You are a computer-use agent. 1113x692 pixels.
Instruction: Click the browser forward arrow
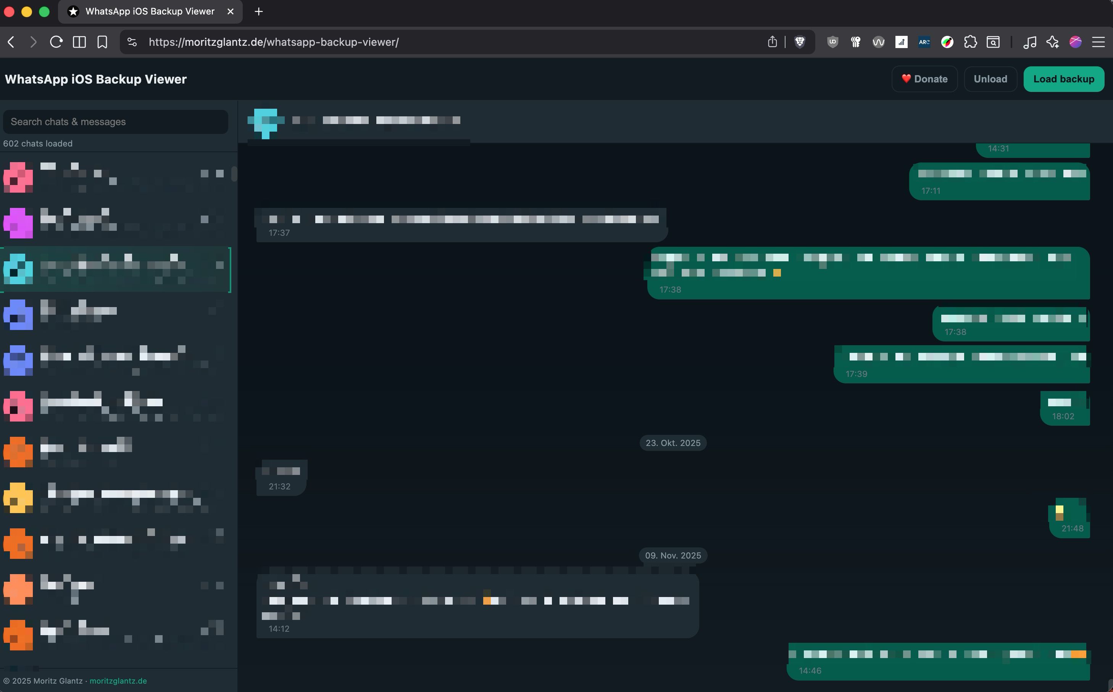coord(34,42)
